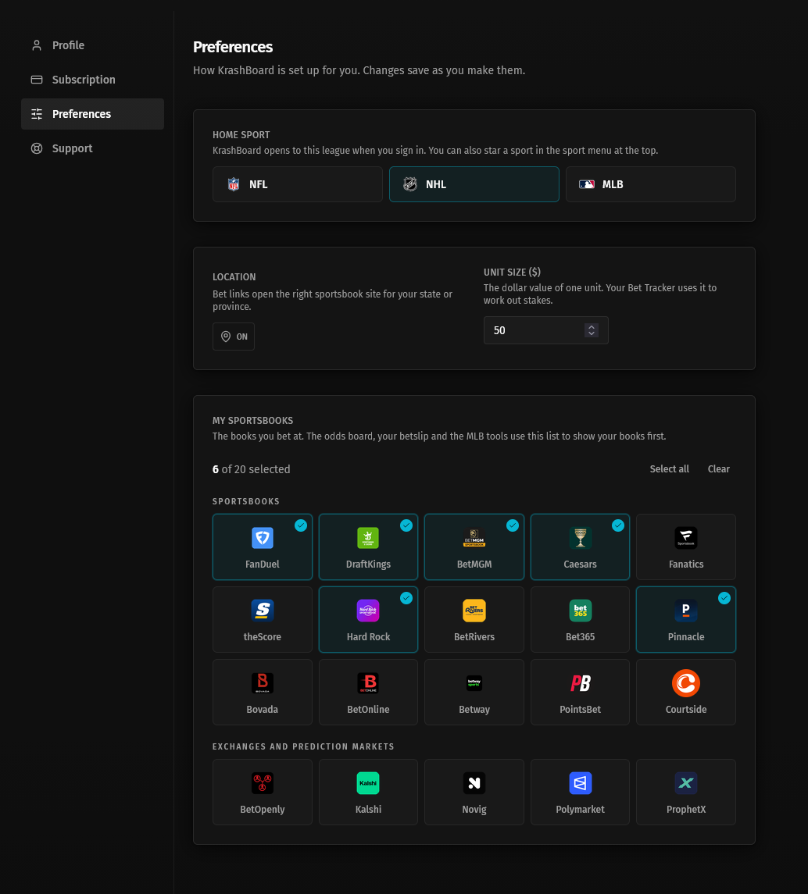Click the Caesars checkmark badge

click(618, 525)
